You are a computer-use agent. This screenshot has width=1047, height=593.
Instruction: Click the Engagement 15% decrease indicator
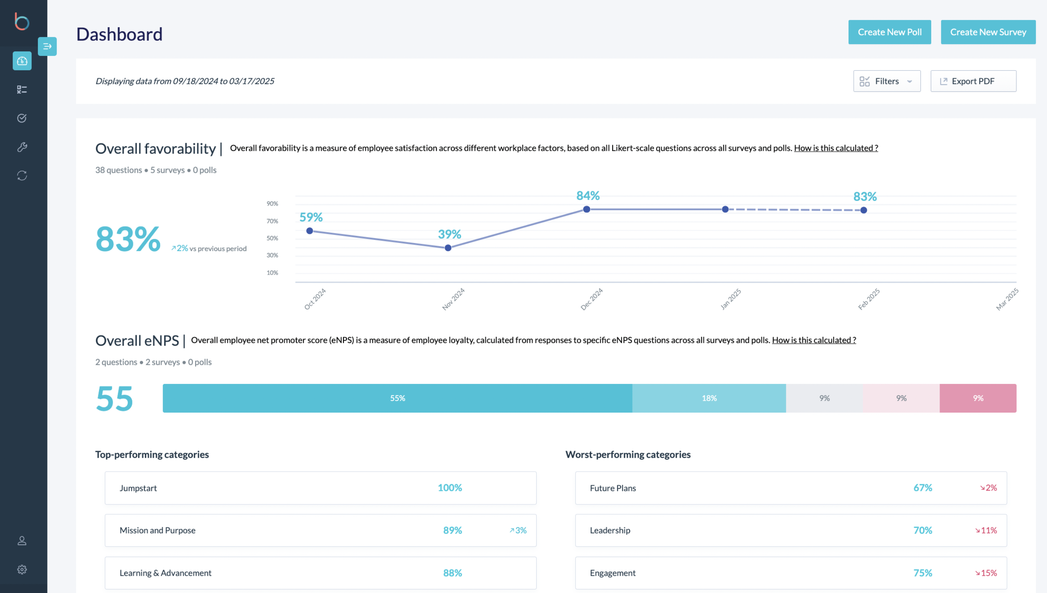pyautogui.click(x=986, y=573)
